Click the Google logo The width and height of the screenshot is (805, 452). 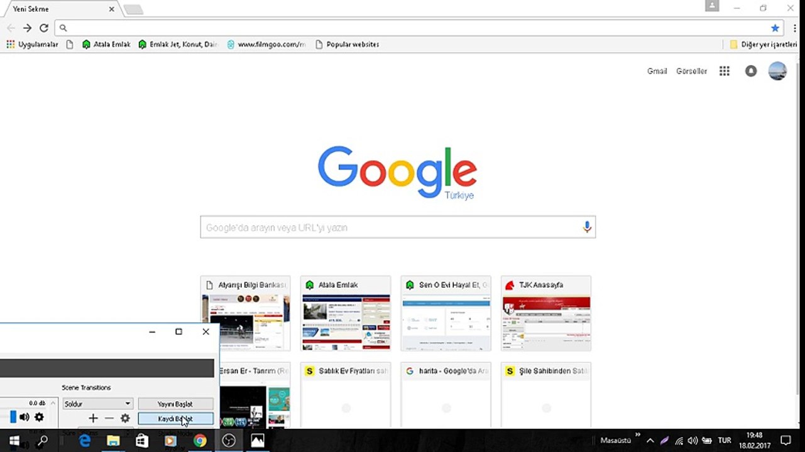(x=397, y=171)
